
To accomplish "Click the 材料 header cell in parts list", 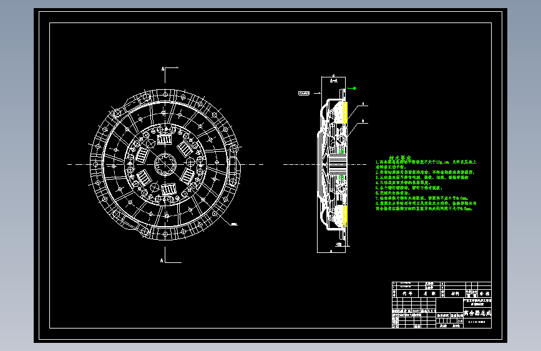I will [x=455, y=294].
